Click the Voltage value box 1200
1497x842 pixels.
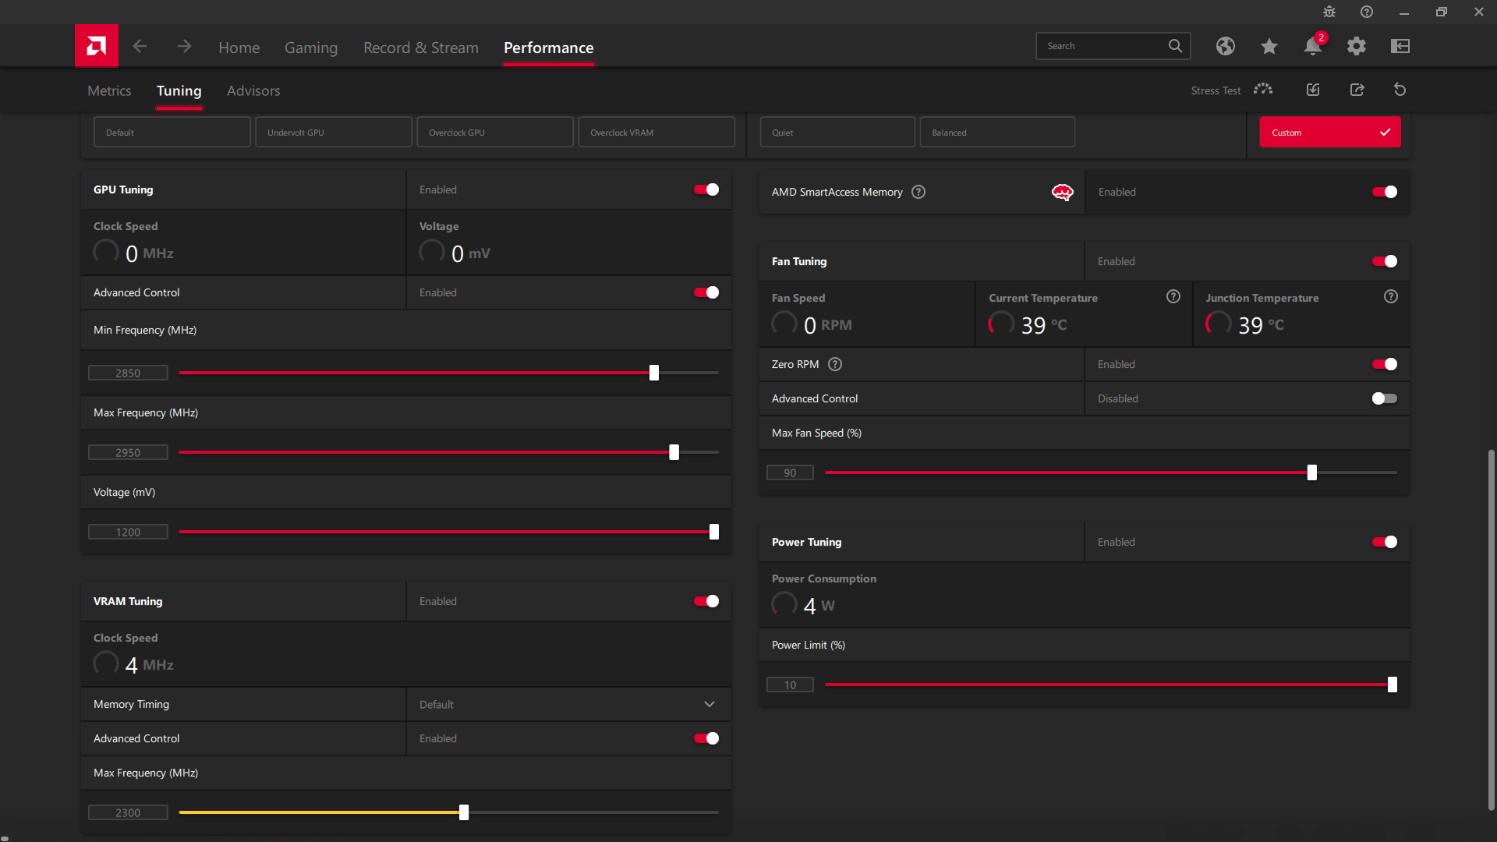click(x=128, y=532)
